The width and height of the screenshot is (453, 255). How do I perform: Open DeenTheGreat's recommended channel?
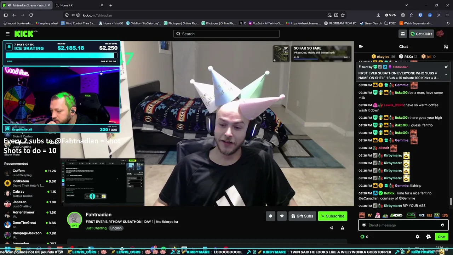point(30,225)
